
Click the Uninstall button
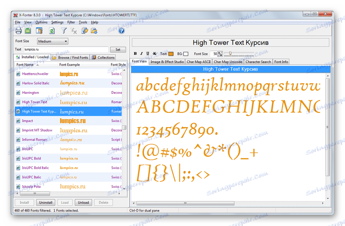pos(46,203)
